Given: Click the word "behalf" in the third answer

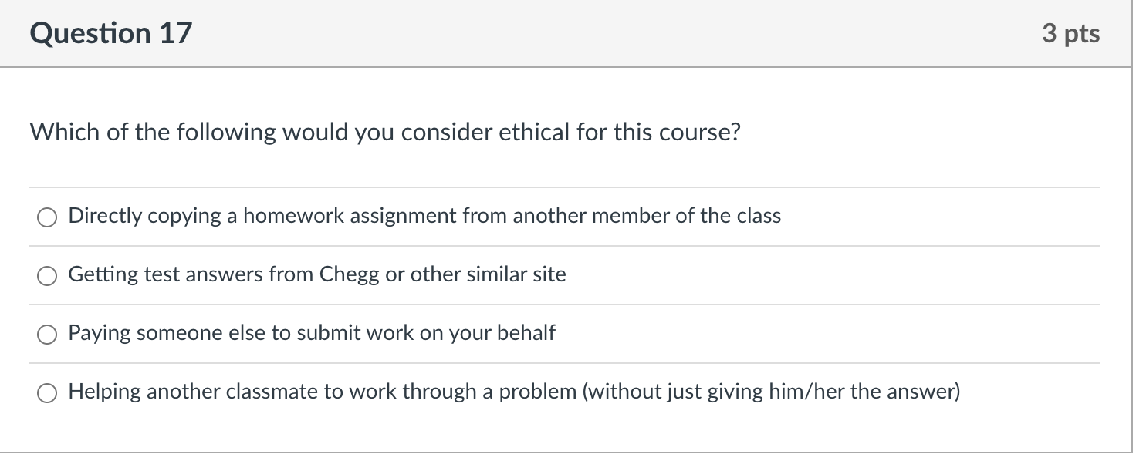Looking at the screenshot, I should (529, 333).
